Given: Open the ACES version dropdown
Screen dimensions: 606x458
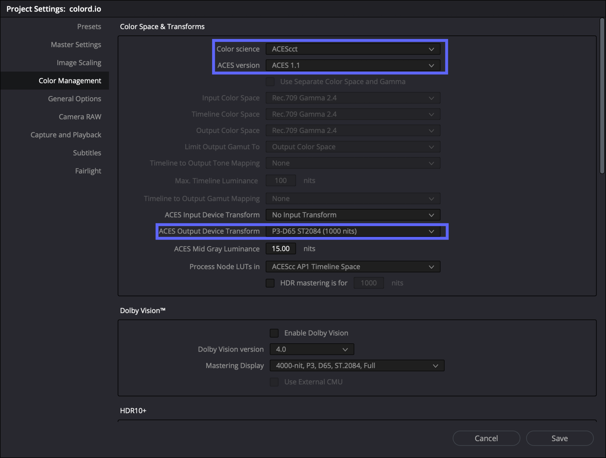Looking at the screenshot, I should click(352, 65).
